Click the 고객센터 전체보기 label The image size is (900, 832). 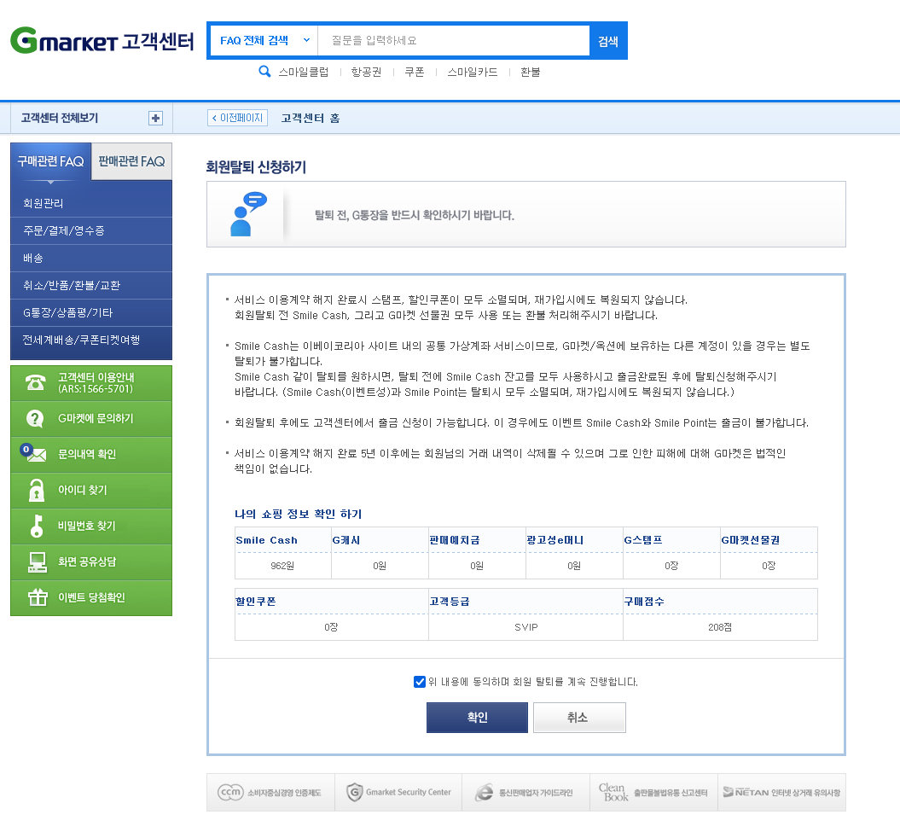click(x=60, y=119)
